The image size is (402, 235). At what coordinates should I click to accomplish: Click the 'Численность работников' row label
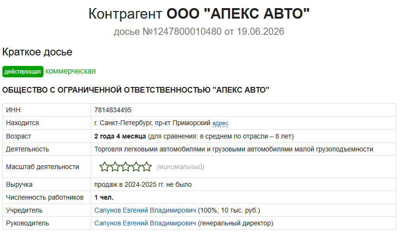pos(44,197)
